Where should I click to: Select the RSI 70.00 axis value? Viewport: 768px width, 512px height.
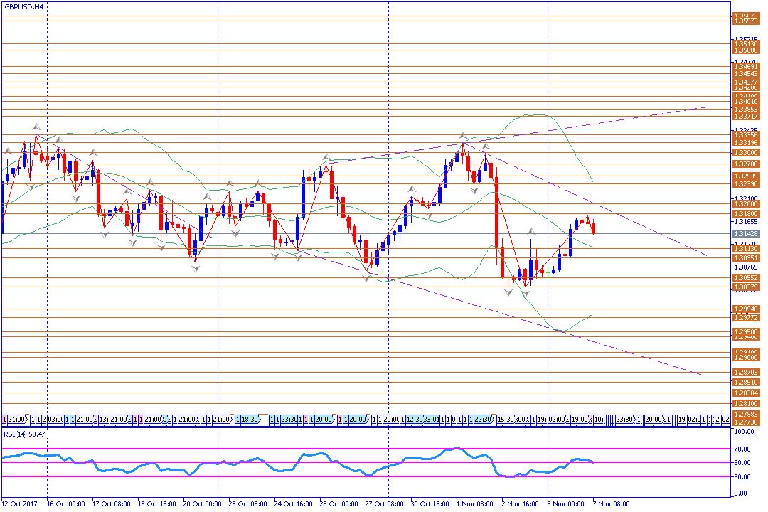coord(742,449)
